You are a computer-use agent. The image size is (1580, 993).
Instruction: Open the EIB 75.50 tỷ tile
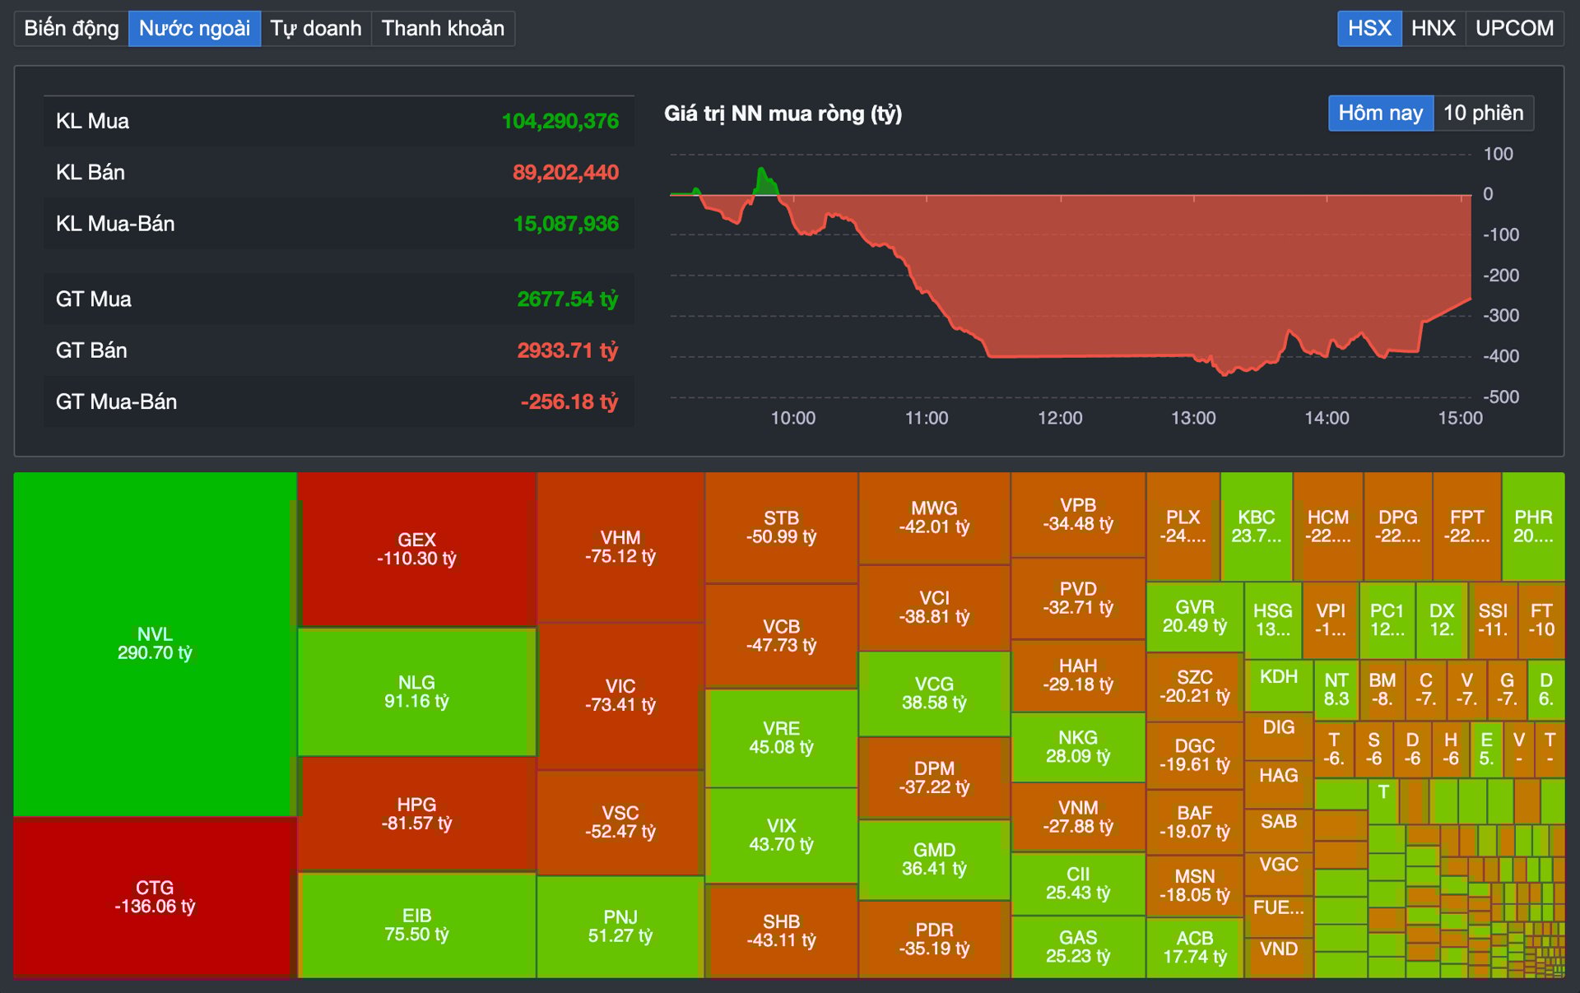tap(416, 925)
